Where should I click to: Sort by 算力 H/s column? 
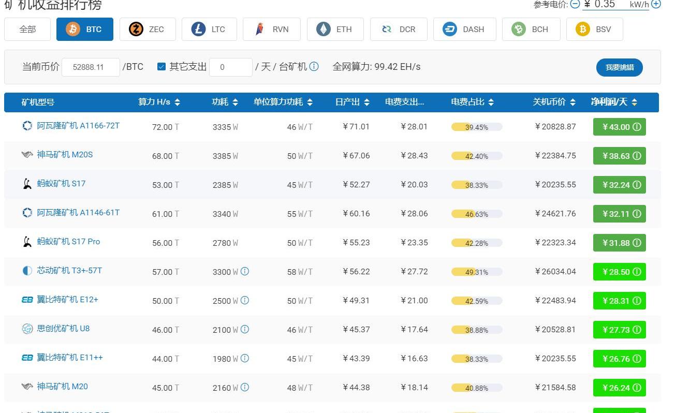click(x=159, y=102)
